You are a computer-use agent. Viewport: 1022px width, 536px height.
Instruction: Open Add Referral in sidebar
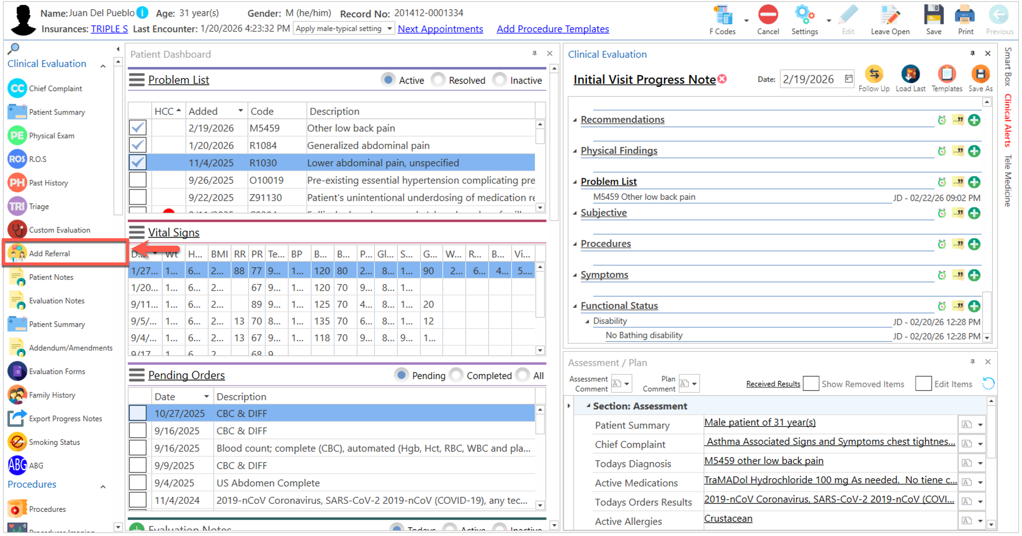(x=49, y=253)
